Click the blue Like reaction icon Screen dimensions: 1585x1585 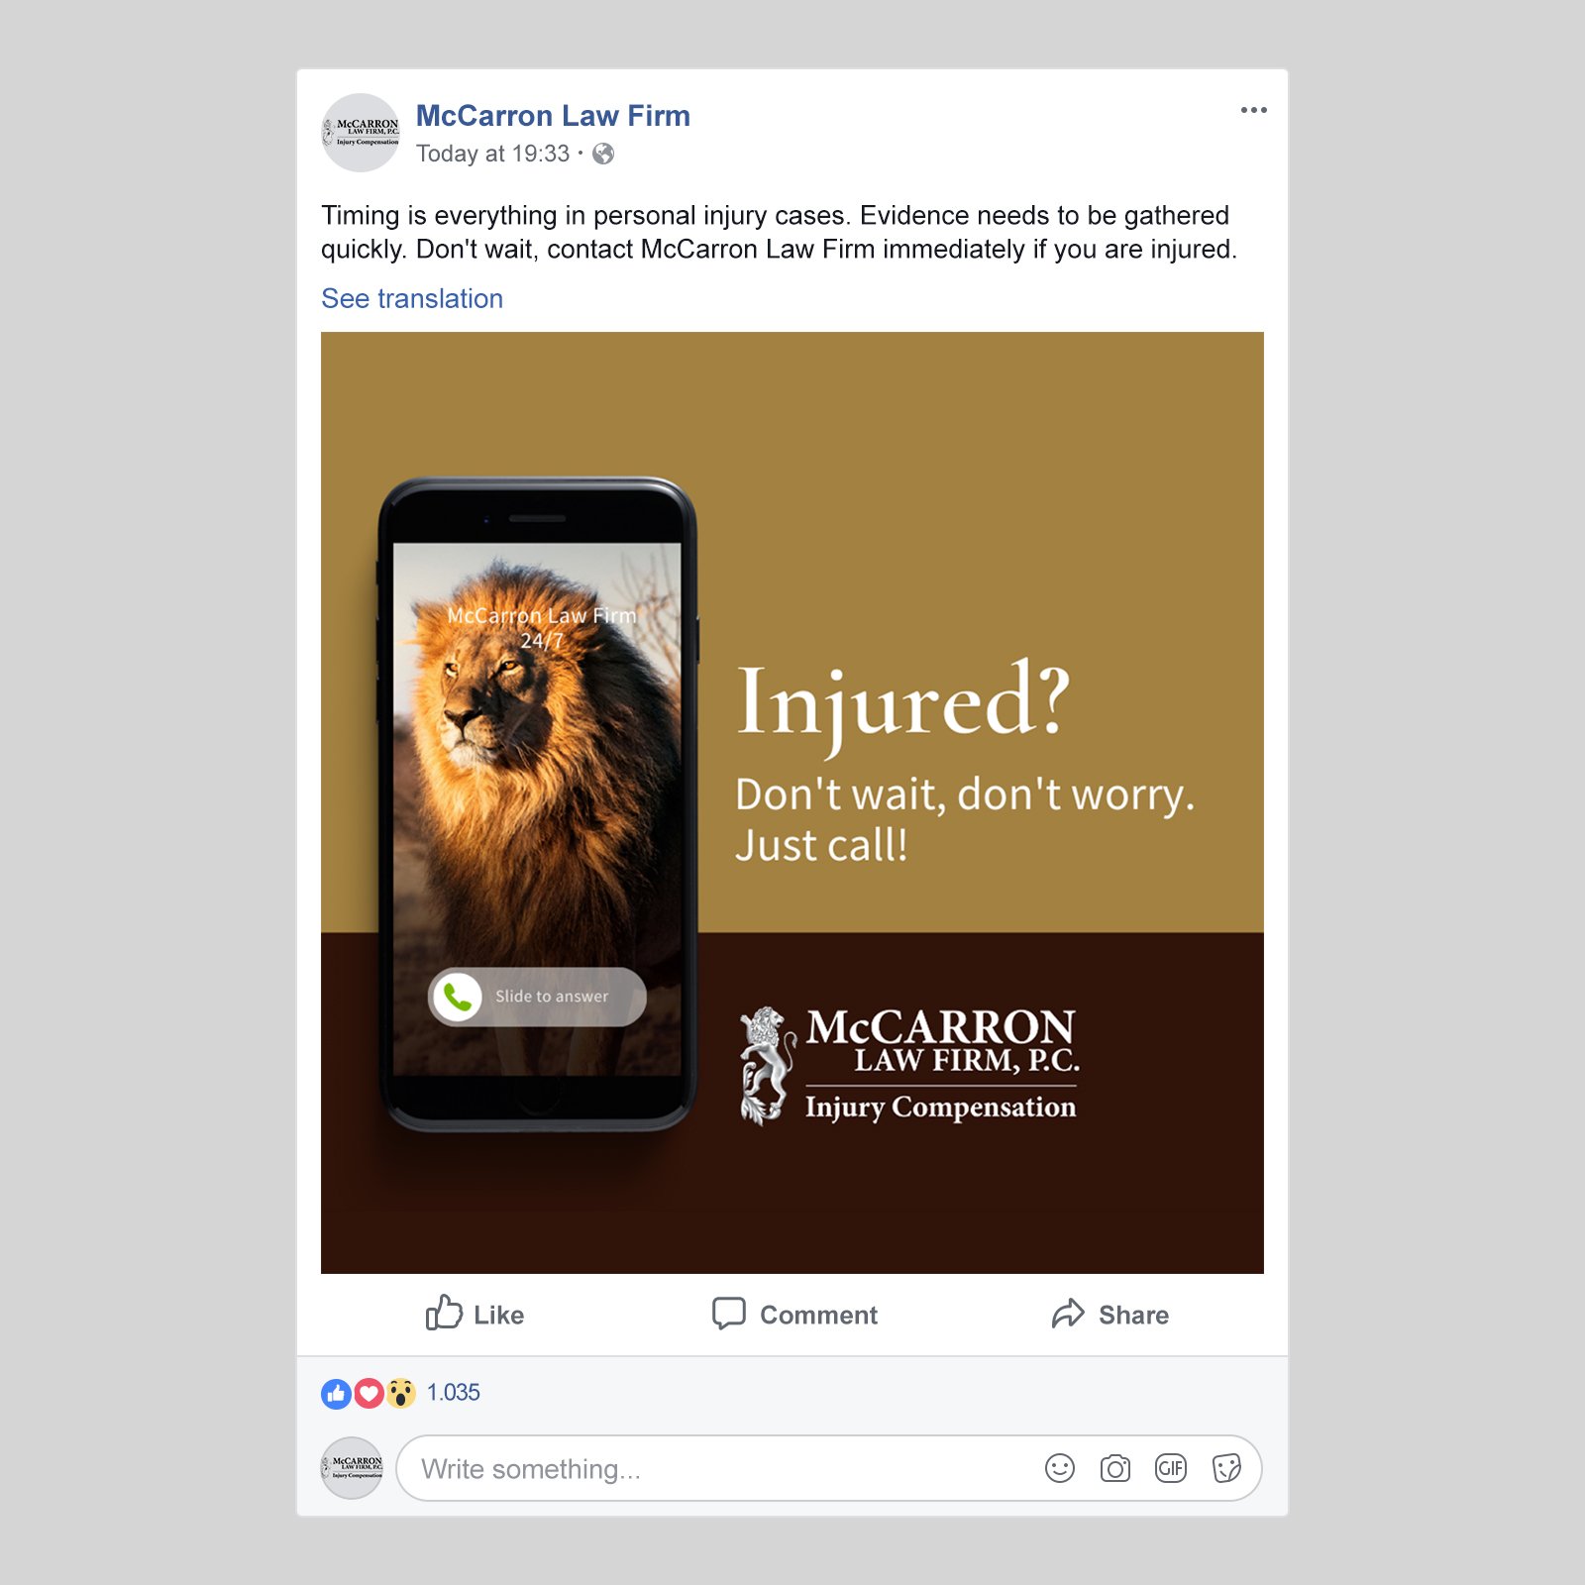point(336,1394)
